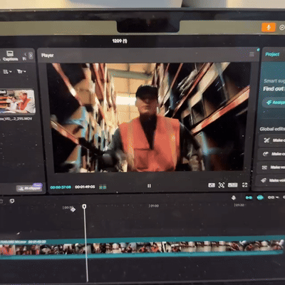The height and width of the screenshot is (285, 285).
Task: Click the play circle icon beside orange button
Action: tap(282, 27)
